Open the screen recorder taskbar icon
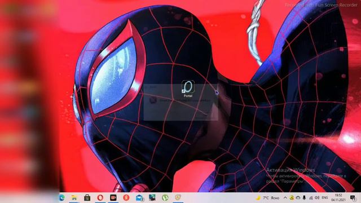 113,198
